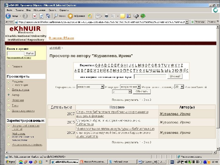The image size is (220, 165).
Task: Click the horizontal scrollbar right arrow
Action: 215,152
